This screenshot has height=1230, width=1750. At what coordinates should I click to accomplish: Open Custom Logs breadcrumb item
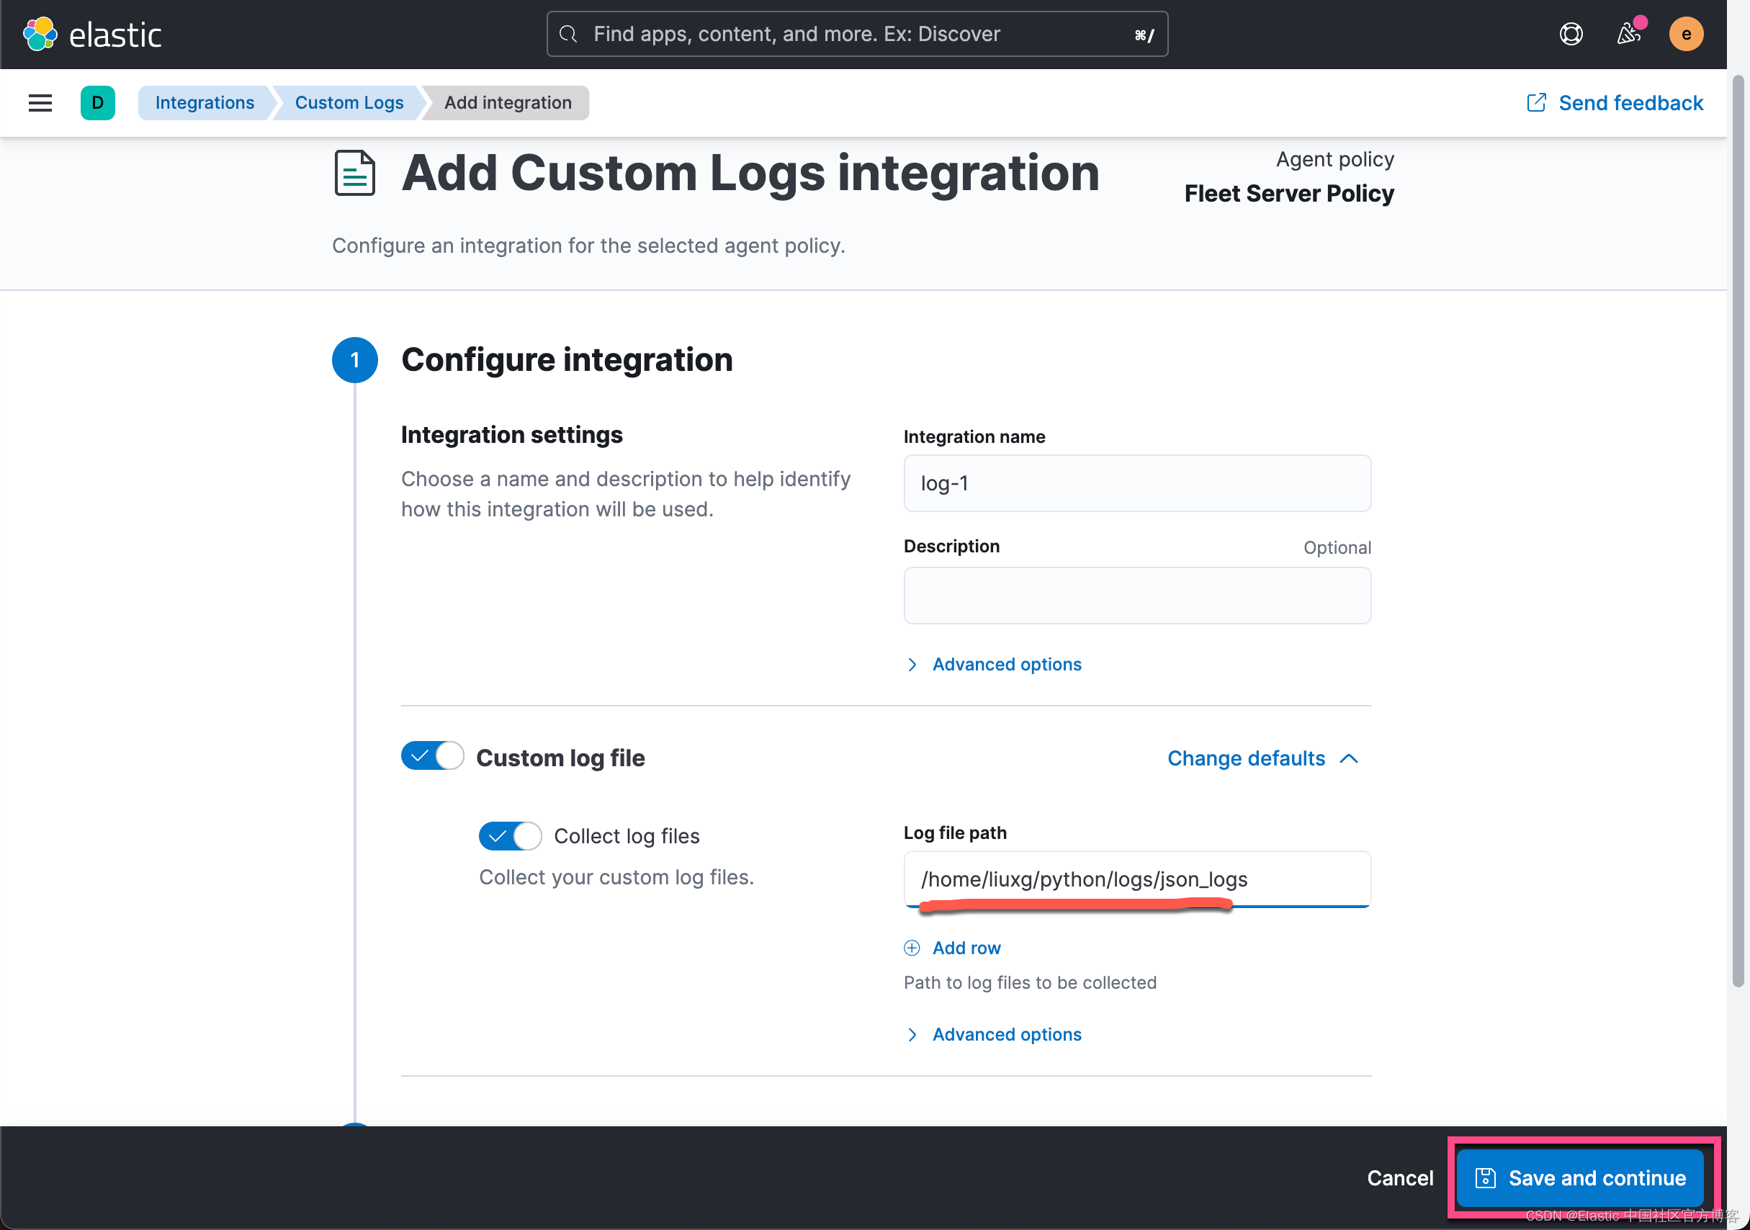pyautogui.click(x=349, y=102)
